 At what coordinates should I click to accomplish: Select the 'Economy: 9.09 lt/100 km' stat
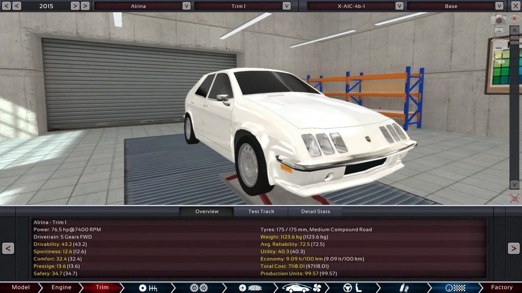(312, 259)
